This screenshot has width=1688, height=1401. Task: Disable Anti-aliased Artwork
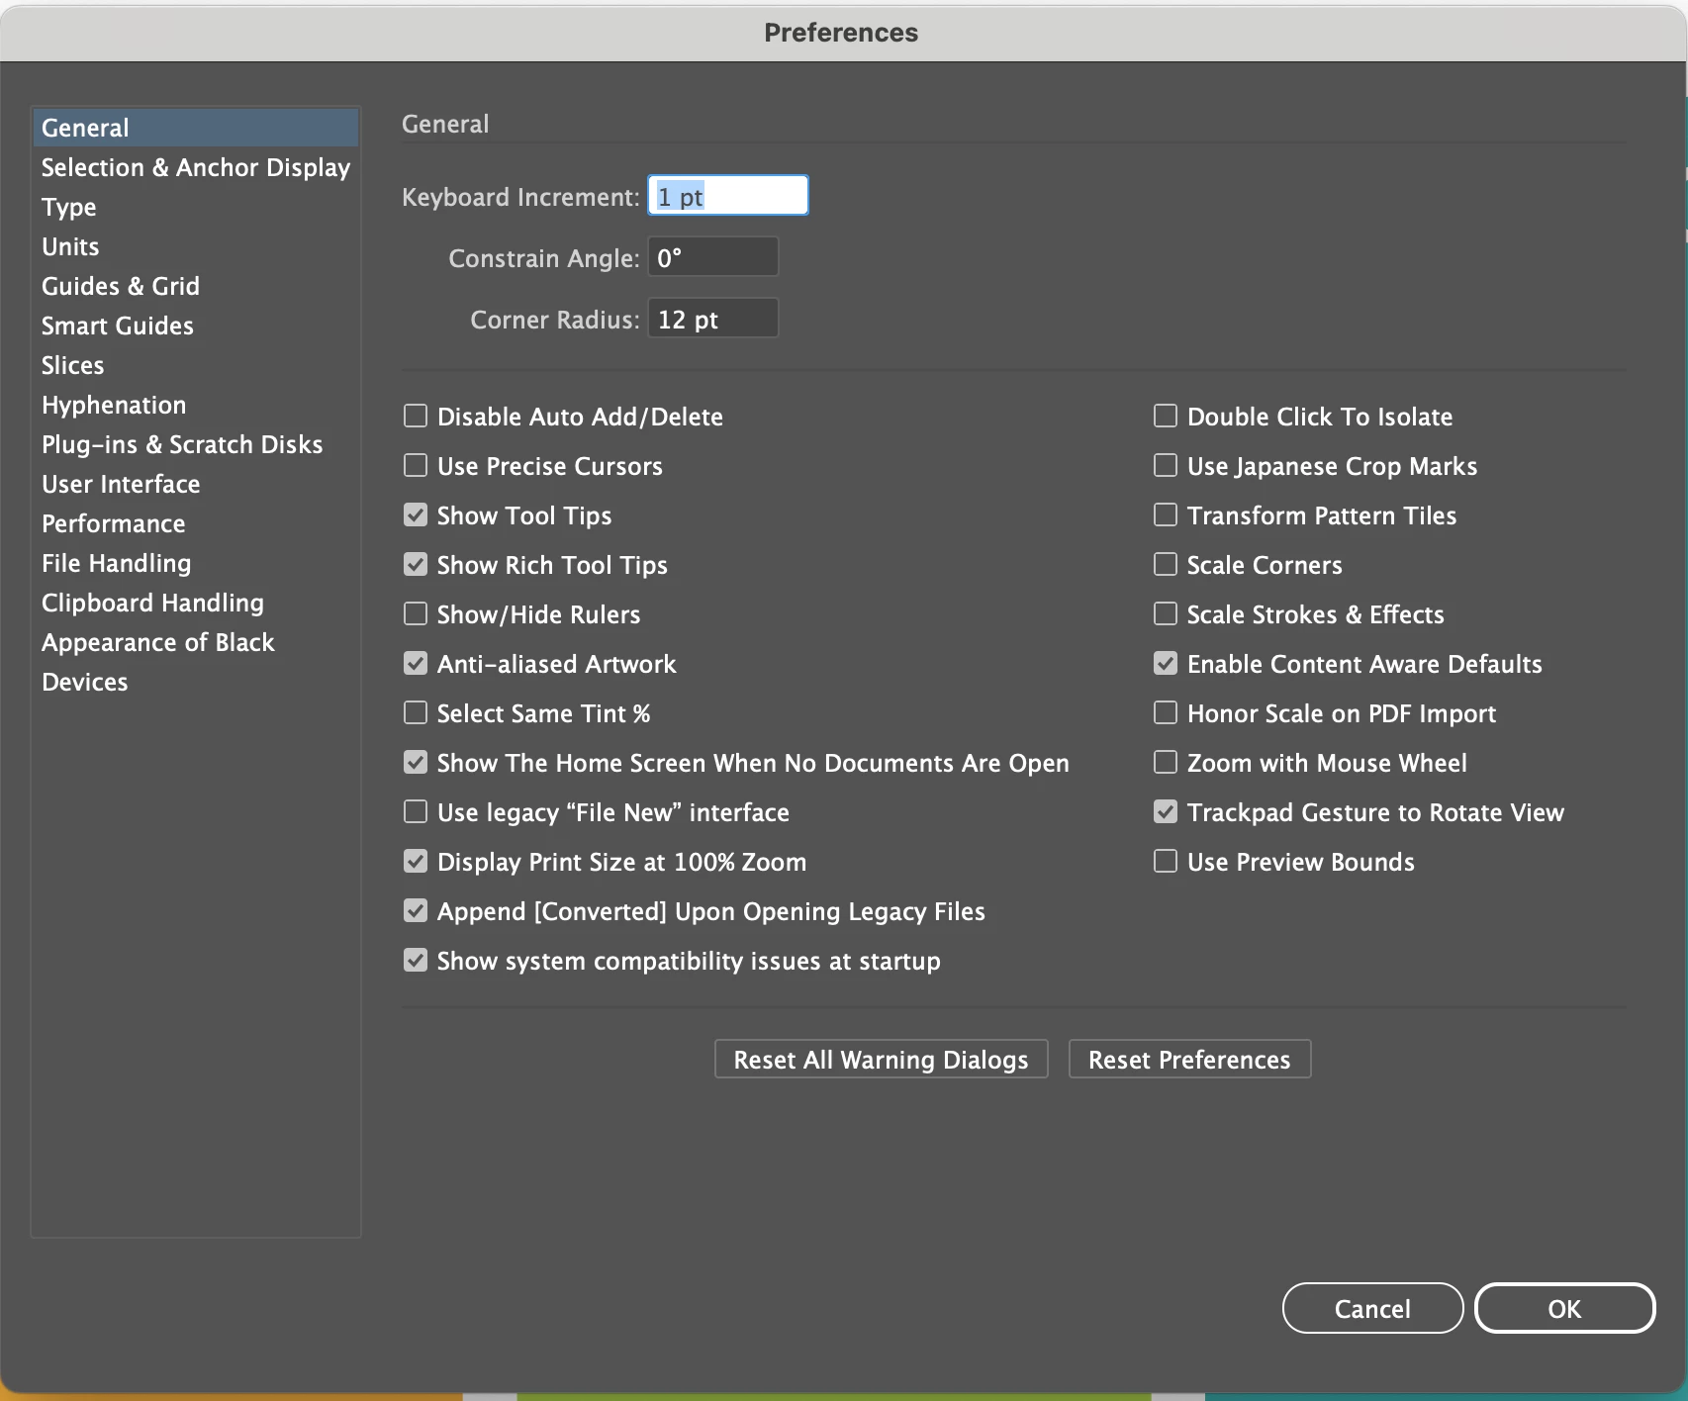[x=416, y=663]
